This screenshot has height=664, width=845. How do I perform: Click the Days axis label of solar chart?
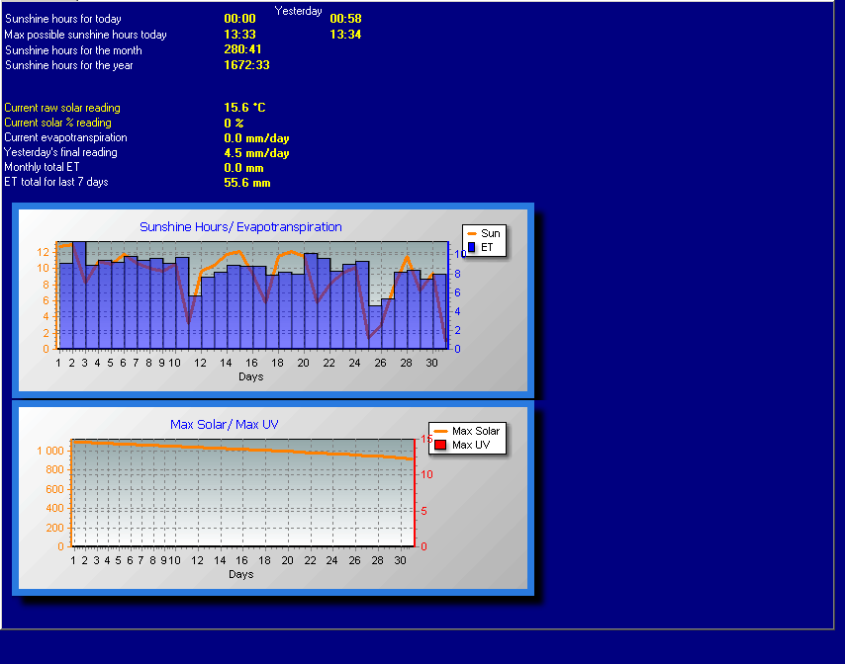[x=240, y=574]
